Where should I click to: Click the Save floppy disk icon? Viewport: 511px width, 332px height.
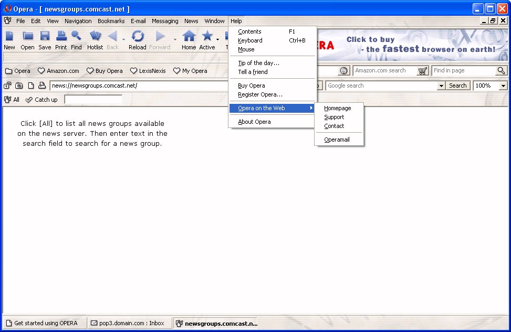(45, 36)
